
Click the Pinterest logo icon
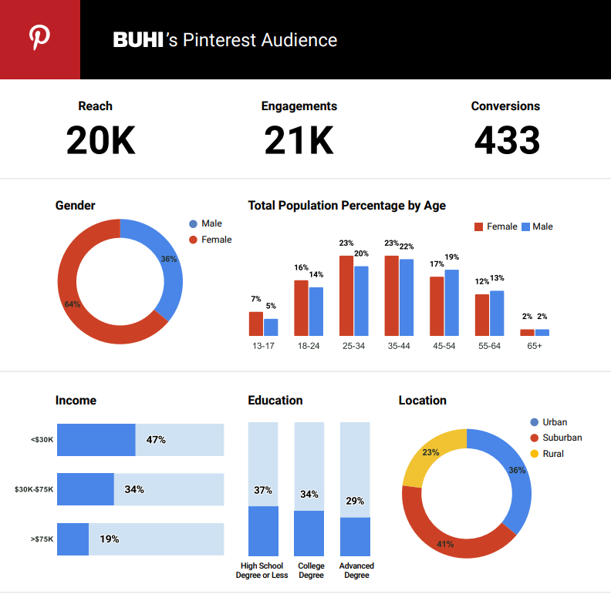(40, 38)
